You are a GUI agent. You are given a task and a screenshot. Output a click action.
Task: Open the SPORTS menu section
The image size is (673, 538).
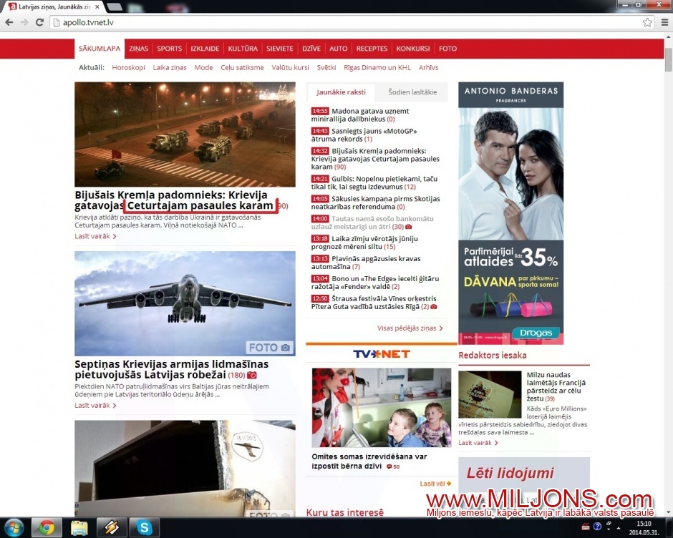point(169,49)
